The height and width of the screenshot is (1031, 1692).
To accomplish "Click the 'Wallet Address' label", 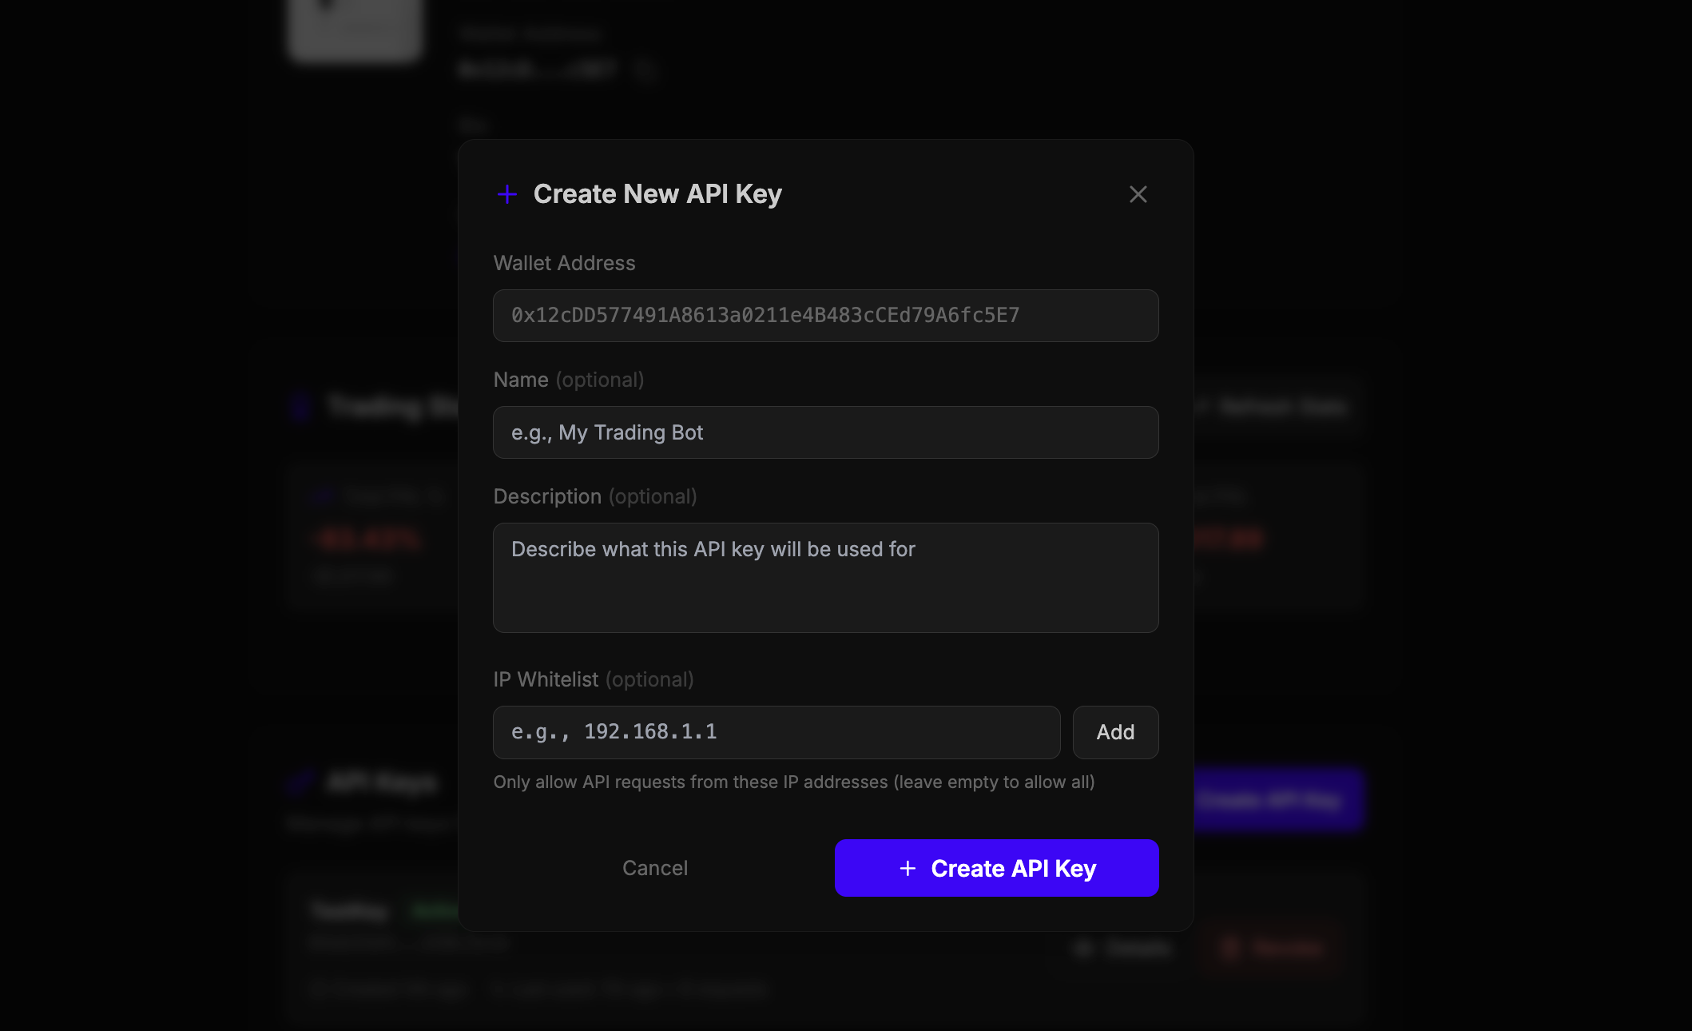I will tap(564, 263).
